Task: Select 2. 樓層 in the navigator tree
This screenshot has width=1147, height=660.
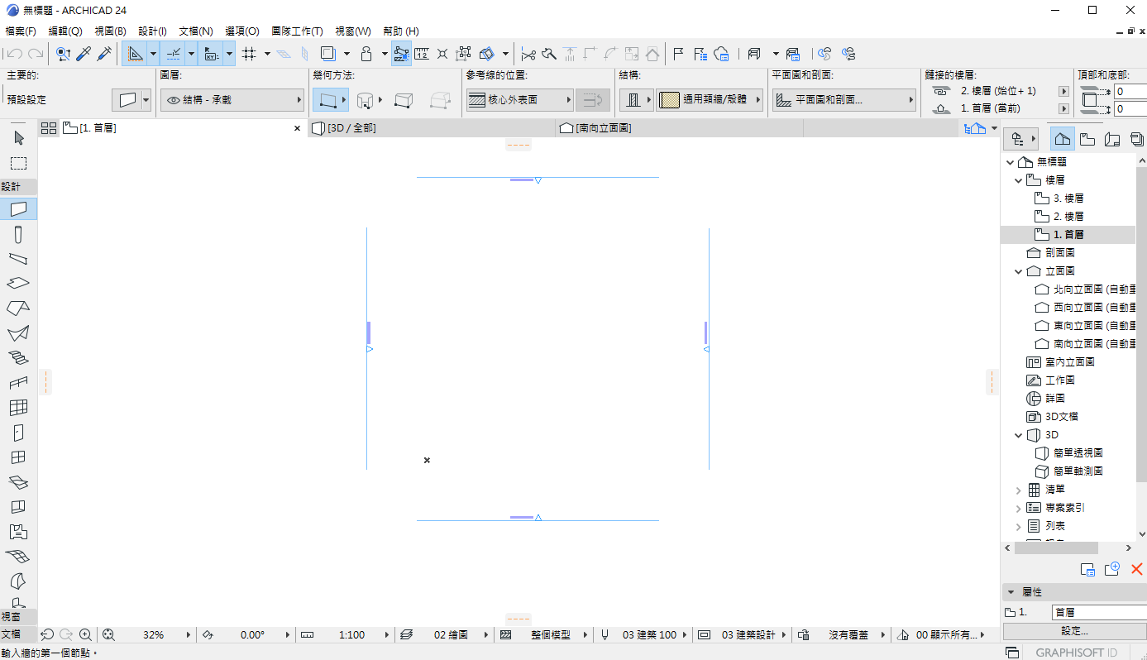Action: [1068, 217]
